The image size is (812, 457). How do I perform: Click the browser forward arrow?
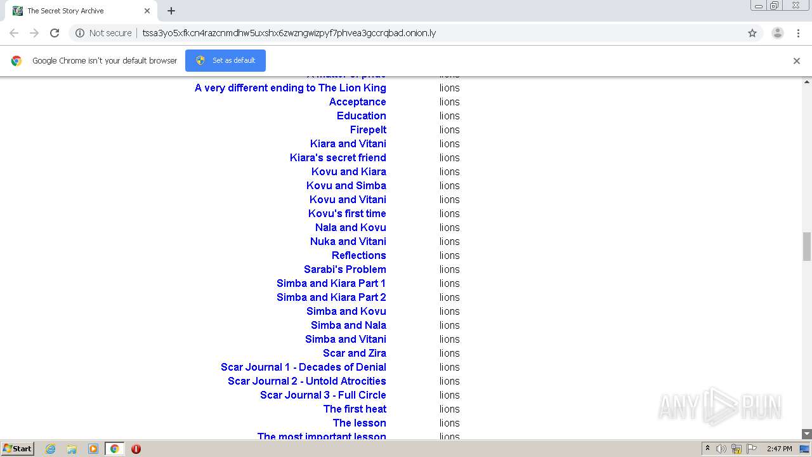(x=34, y=33)
